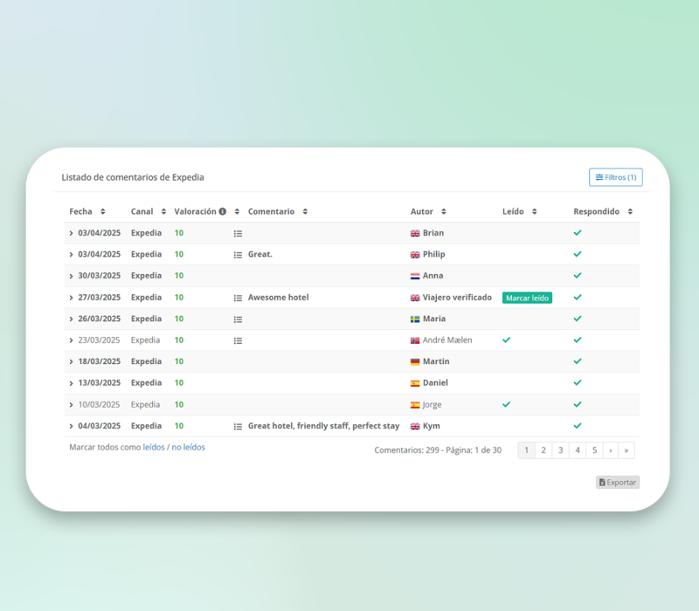Sort by Comentario column arrows

click(305, 211)
